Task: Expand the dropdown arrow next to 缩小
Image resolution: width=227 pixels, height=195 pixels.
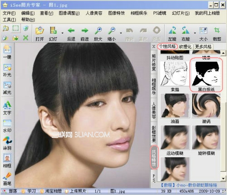Action: pos(121,33)
